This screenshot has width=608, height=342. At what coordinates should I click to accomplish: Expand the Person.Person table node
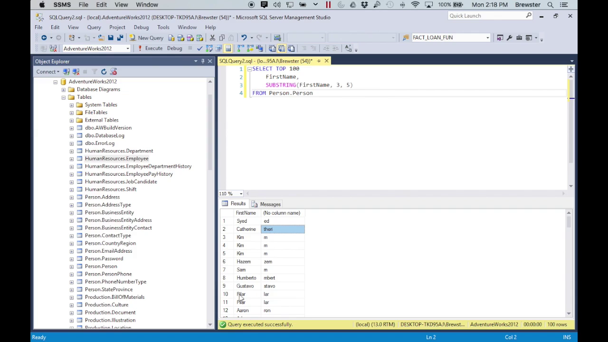(x=72, y=266)
